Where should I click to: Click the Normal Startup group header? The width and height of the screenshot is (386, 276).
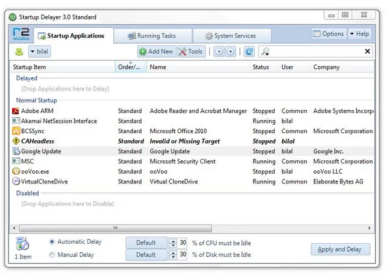tap(37, 100)
